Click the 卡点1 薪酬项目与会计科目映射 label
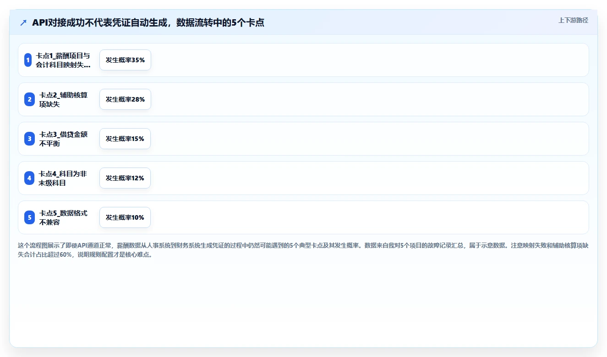This screenshot has width=607, height=357. coord(63,60)
